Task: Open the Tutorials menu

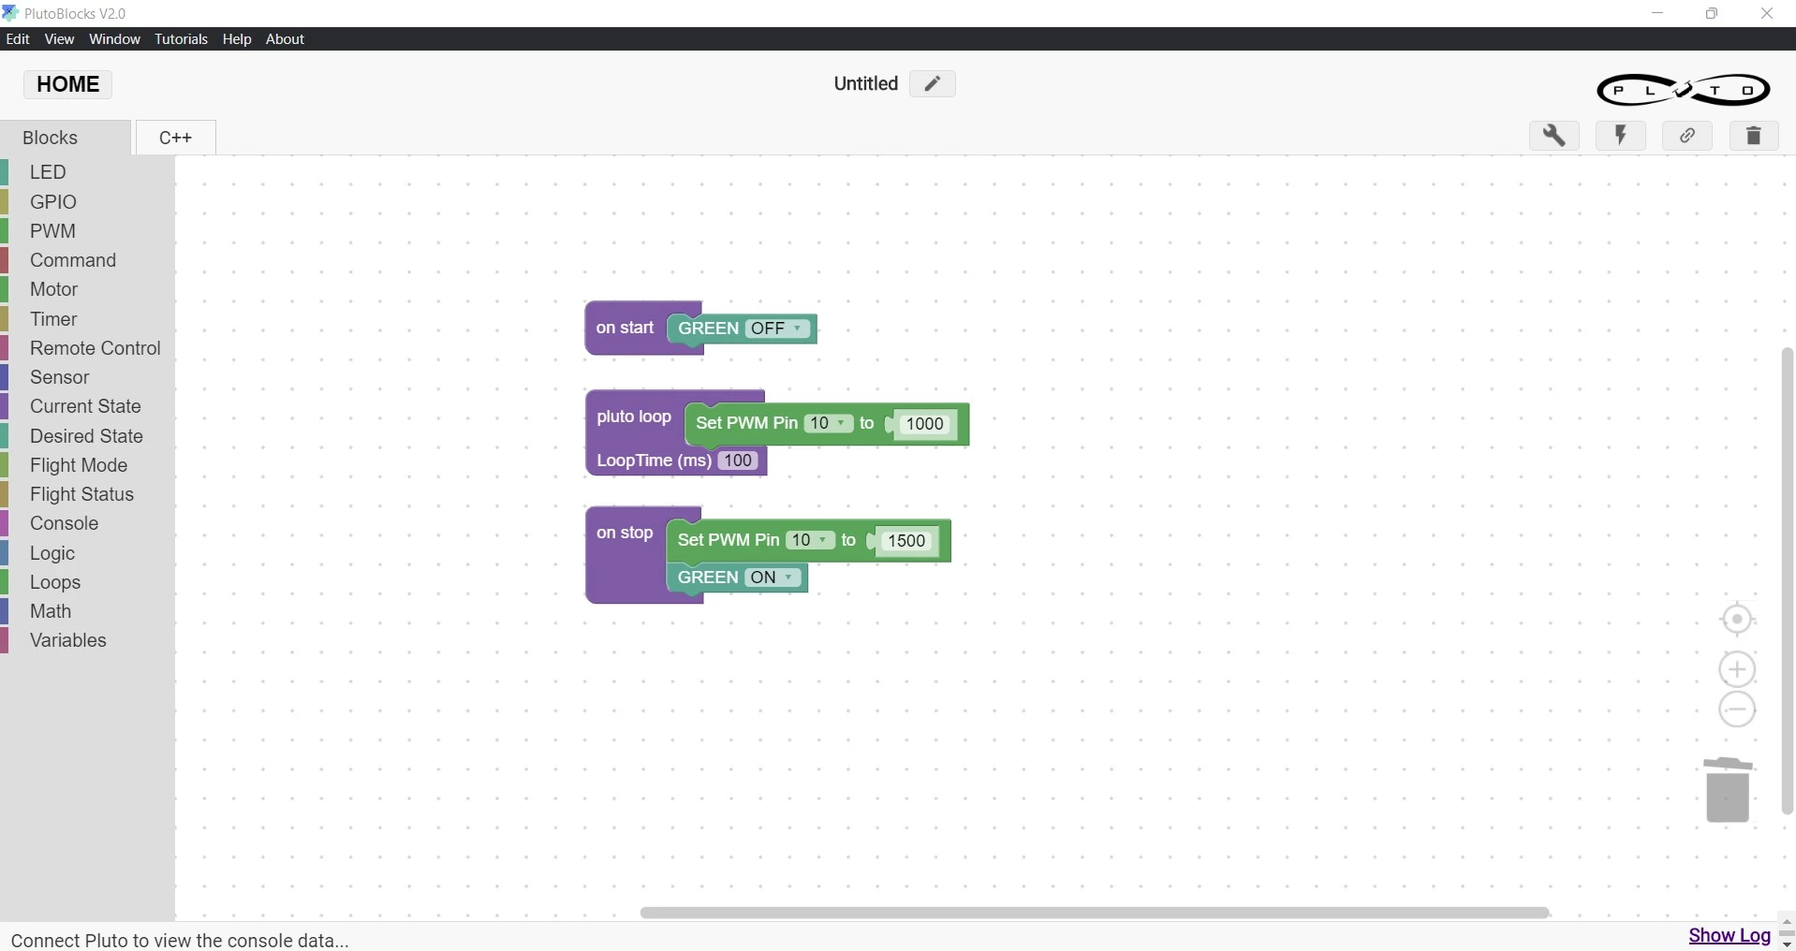Action: coord(181,39)
